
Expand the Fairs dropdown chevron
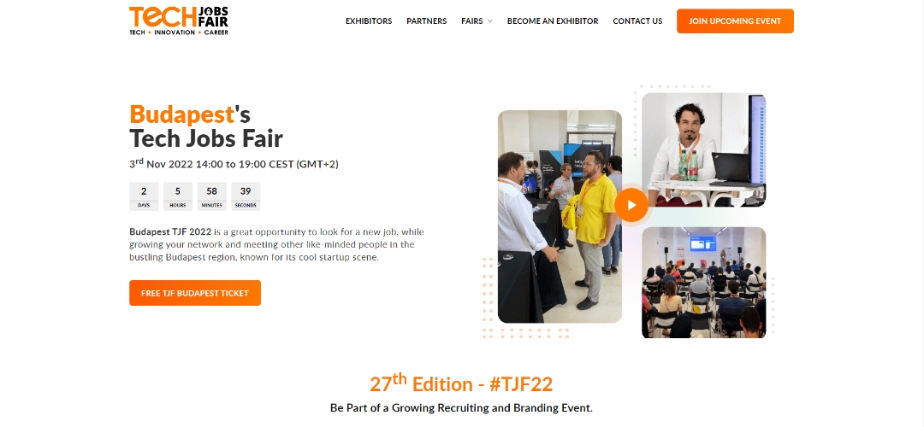(x=489, y=21)
